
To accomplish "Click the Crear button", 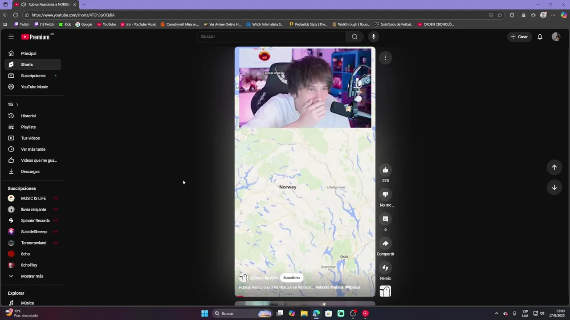I will (519, 36).
